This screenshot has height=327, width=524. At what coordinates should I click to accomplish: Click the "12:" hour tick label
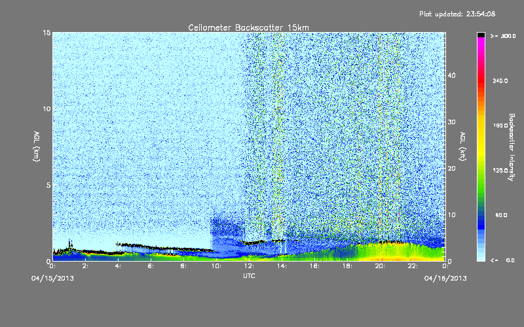click(249, 266)
